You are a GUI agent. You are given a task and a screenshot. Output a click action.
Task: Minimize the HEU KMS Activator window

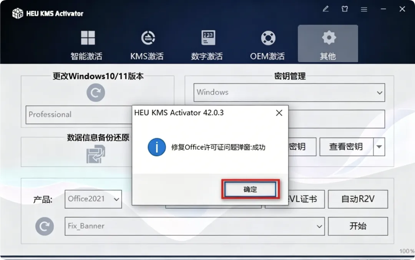[383, 9]
